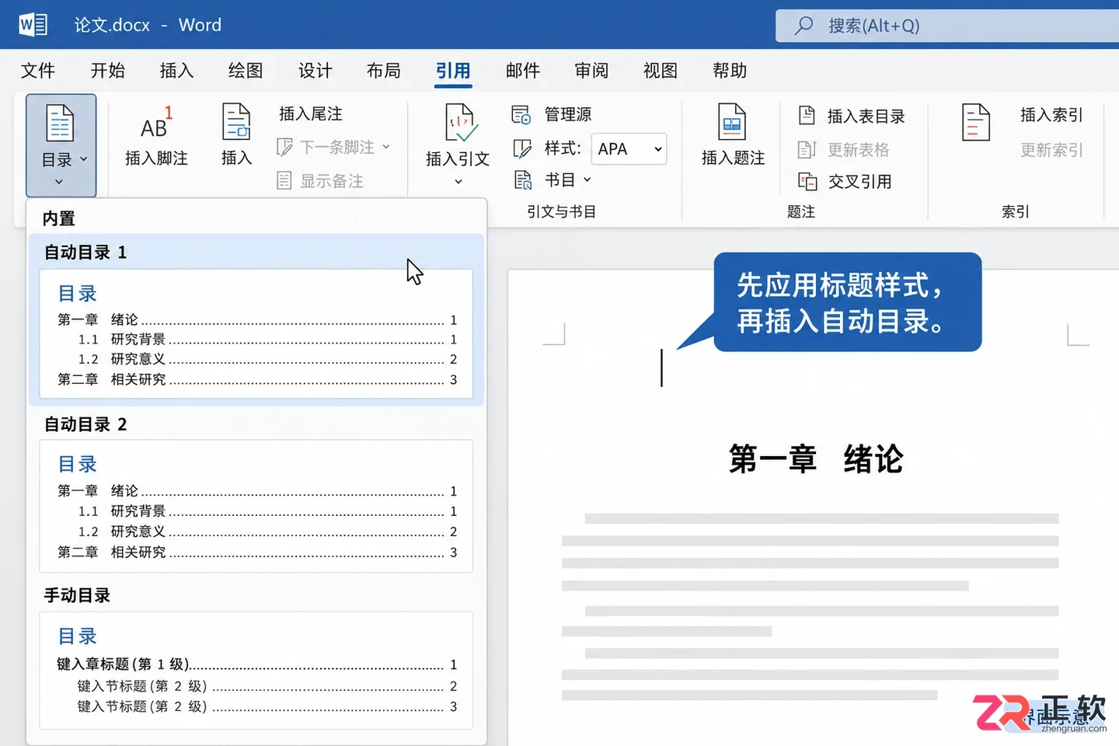Click the 插入题注 caption icon

coord(732,122)
